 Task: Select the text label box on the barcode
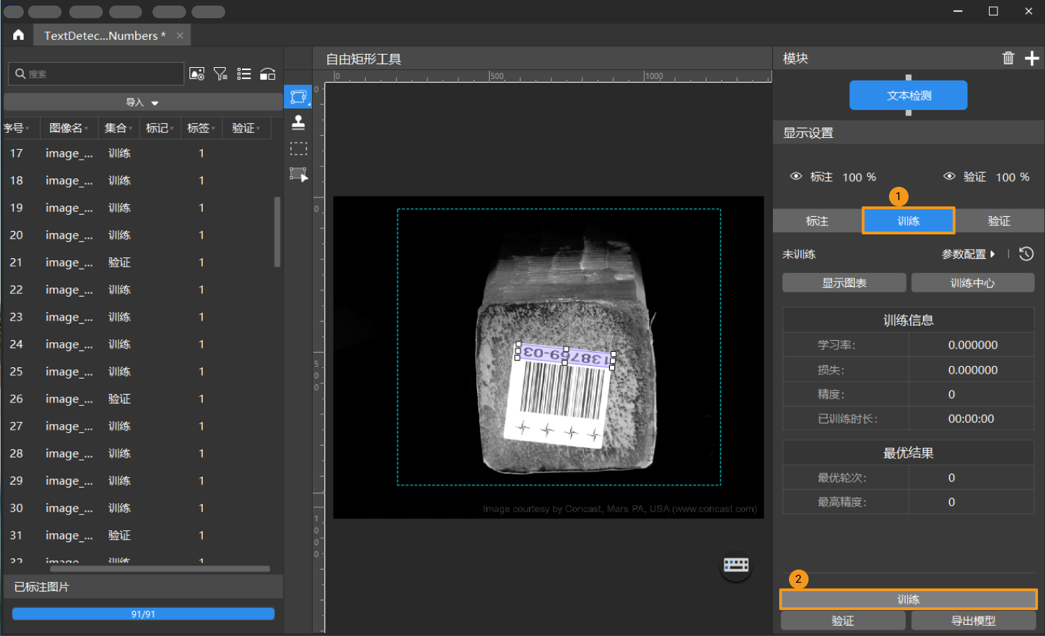[565, 355]
